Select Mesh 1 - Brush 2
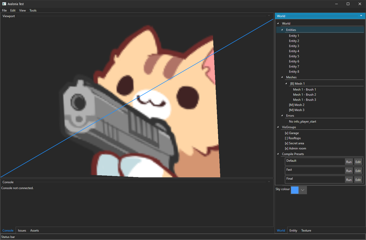366x240 pixels. 304,95
